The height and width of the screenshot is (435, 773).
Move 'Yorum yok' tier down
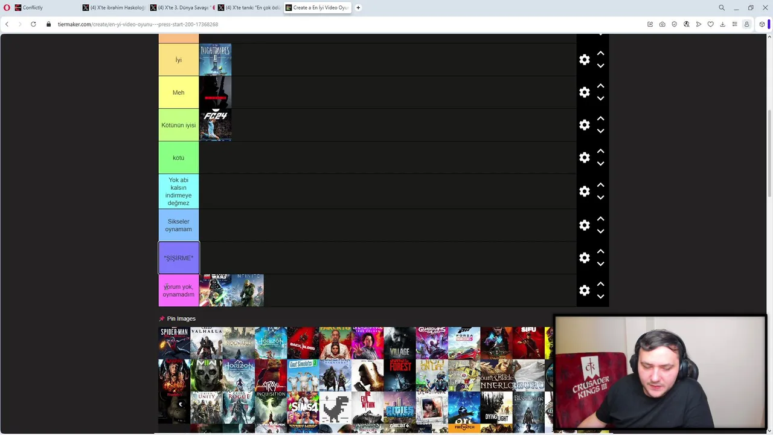point(600,297)
